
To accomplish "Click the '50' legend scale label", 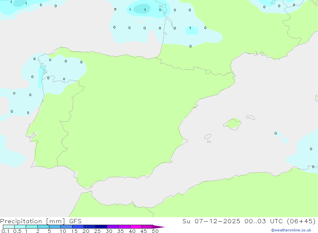I will point(155,231).
